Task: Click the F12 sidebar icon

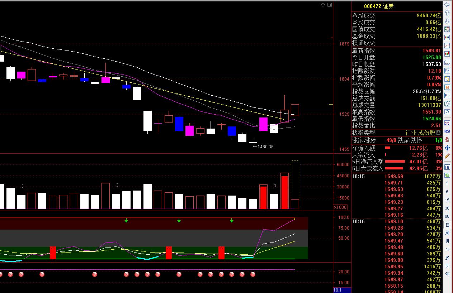Action: pos(447,96)
